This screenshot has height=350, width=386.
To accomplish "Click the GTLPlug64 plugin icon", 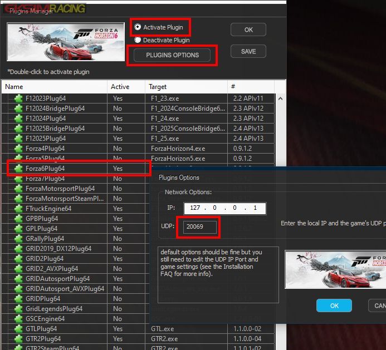I will [x=18, y=329].
